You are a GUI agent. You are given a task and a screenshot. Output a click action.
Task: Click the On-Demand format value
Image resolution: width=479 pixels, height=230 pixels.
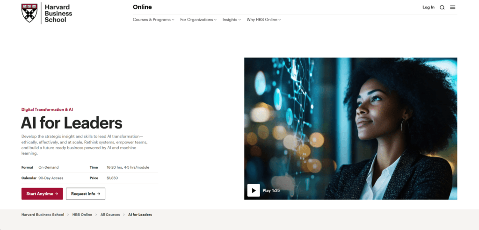[x=49, y=167]
